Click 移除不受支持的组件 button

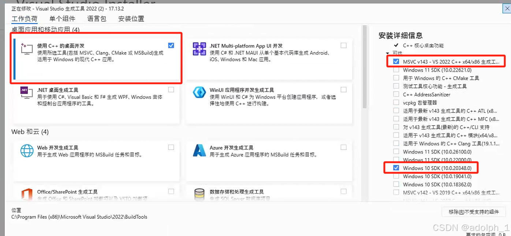pyautogui.click(x=474, y=212)
